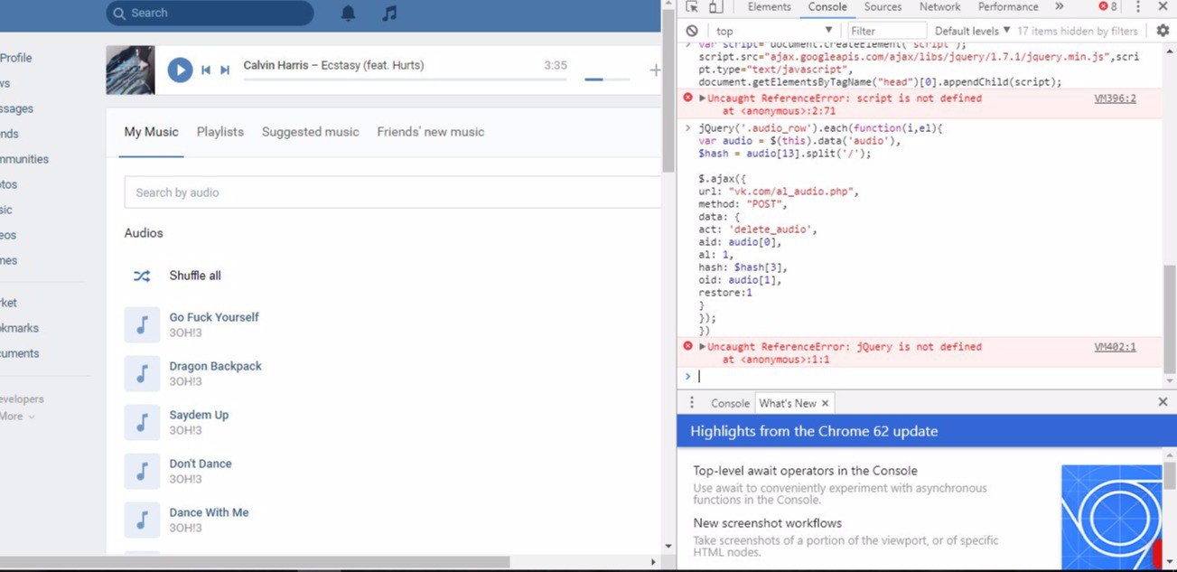Viewport: 1177px width, 572px height.
Task: Expand the top context dropdown
Action: (x=774, y=31)
